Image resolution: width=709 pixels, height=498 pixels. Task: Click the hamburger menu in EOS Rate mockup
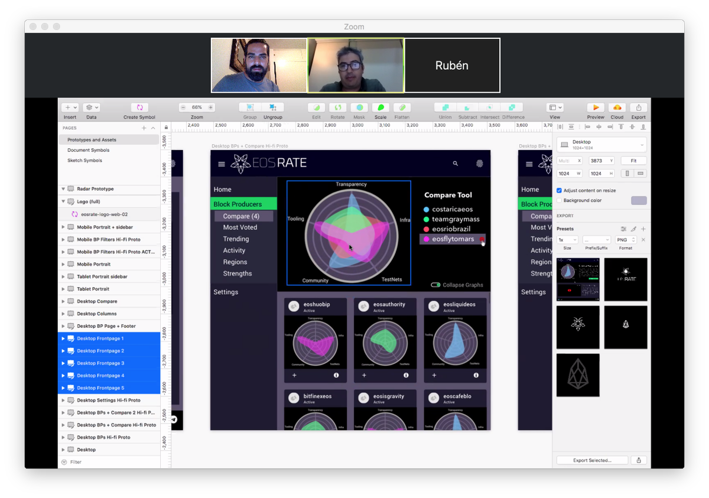[x=222, y=164]
